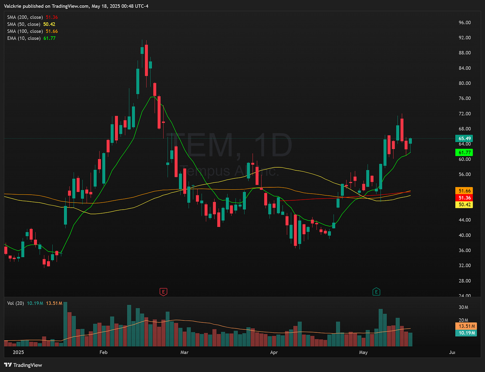Click the 20M volume axis label

pyautogui.click(x=463, y=320)
